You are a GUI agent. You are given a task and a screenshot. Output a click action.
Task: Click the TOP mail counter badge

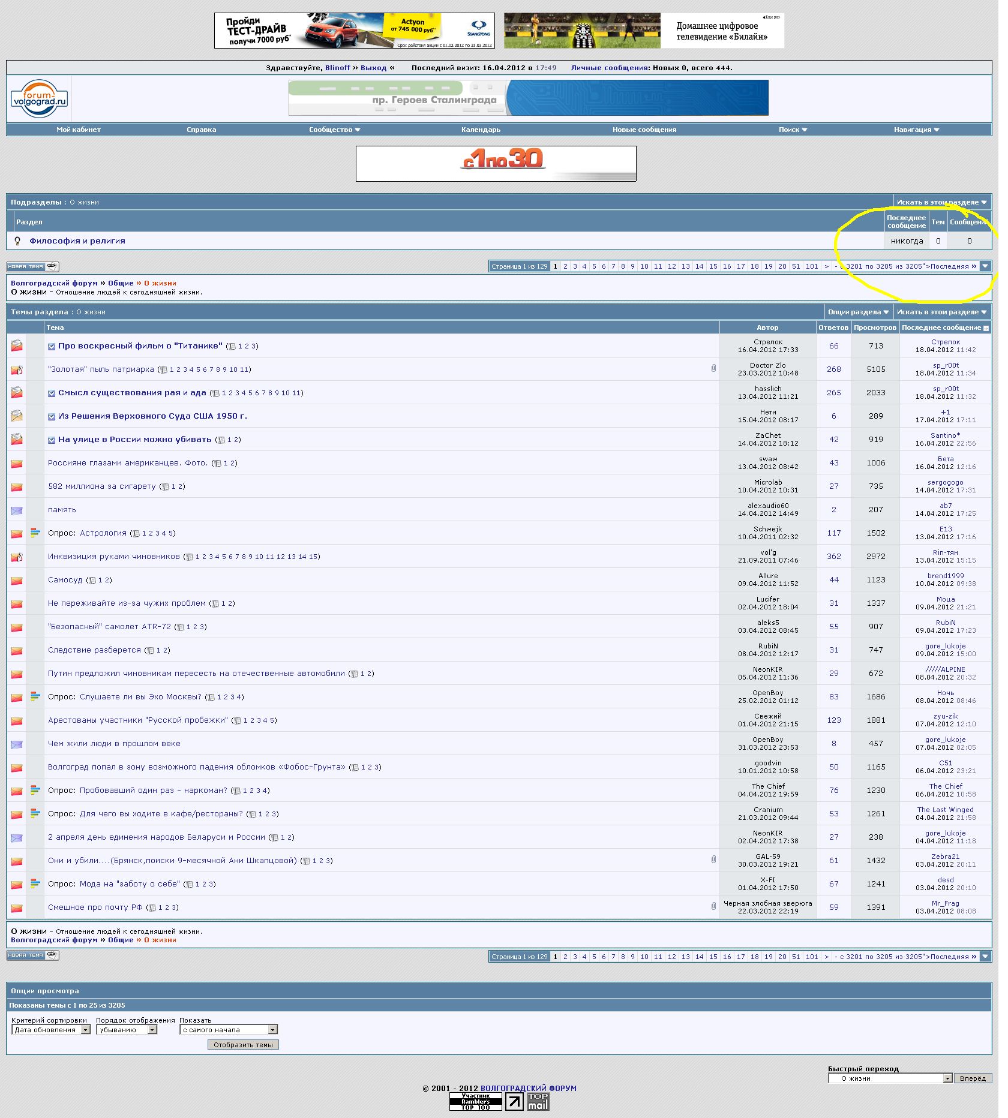pos(538,1102)
